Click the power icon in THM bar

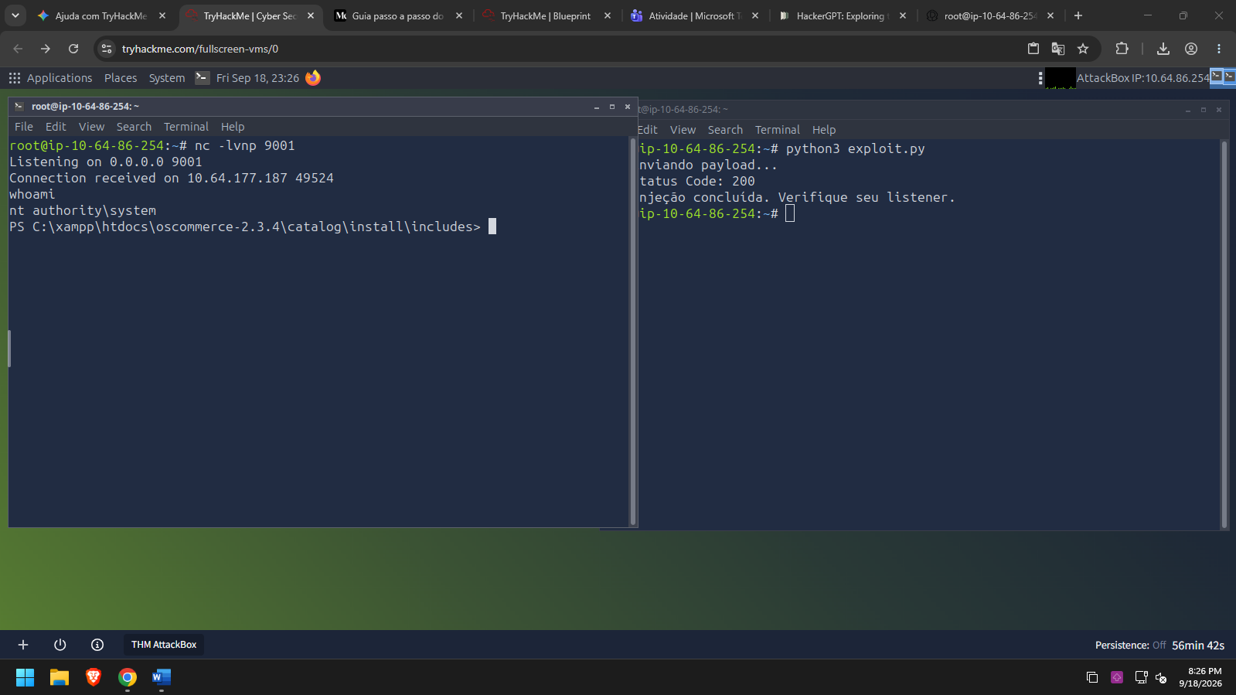60,645
